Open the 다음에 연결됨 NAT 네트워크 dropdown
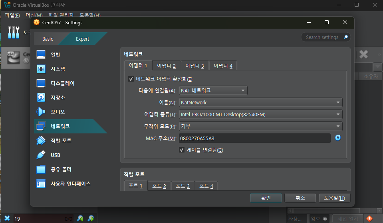Screen dimensions: 383x223 point(213,90)
